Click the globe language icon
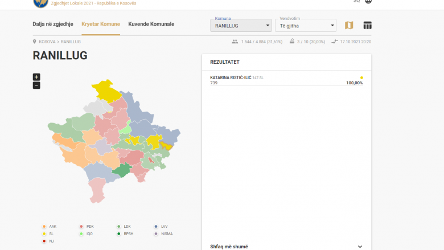The width and height of the screenshot is (444, 250). (368, 2)
